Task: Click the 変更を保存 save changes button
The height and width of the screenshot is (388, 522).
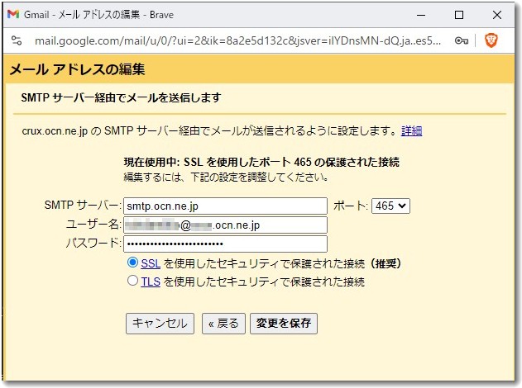Action: click(284, 324)
